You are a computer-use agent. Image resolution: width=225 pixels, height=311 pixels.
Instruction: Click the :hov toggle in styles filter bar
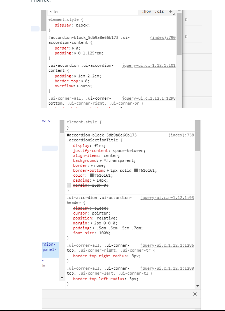point(146,12)
